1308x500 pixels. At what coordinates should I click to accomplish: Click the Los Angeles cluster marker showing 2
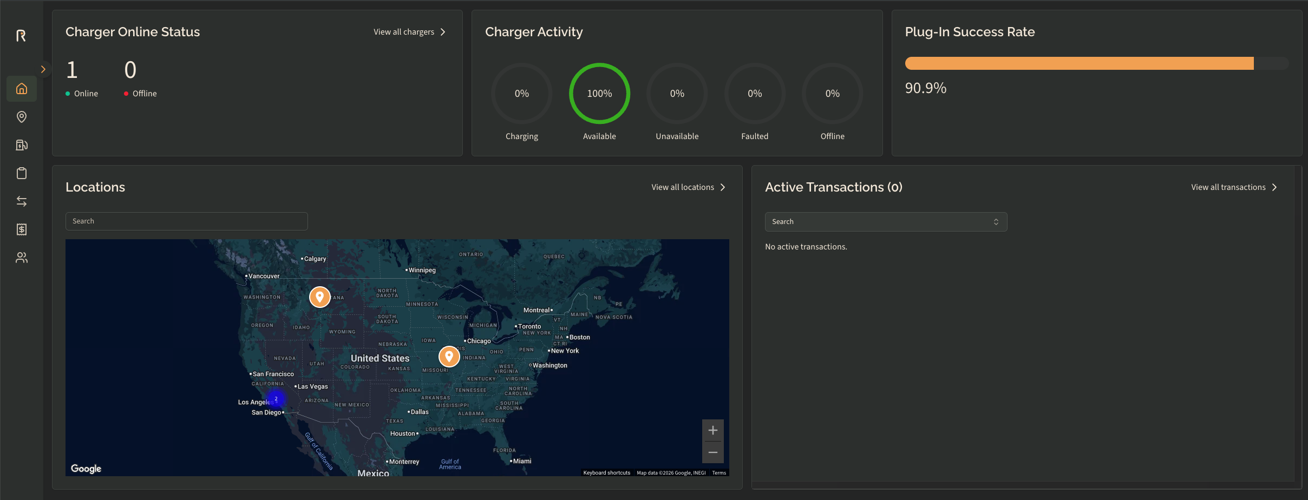[276, 399]
